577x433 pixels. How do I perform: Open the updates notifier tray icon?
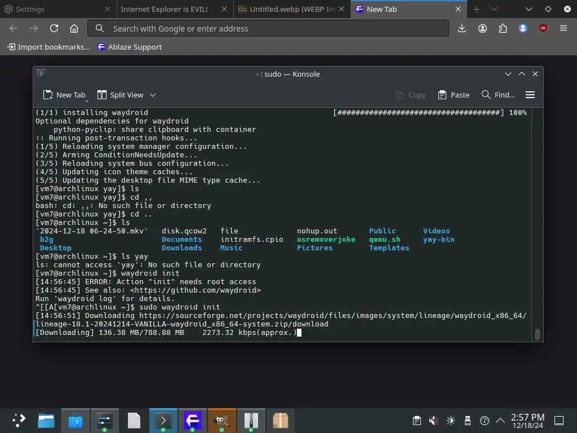(x=484, y=420)
